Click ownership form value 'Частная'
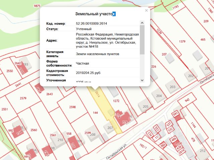The height and width of the screenshot is (160, 214). (83, 63)
